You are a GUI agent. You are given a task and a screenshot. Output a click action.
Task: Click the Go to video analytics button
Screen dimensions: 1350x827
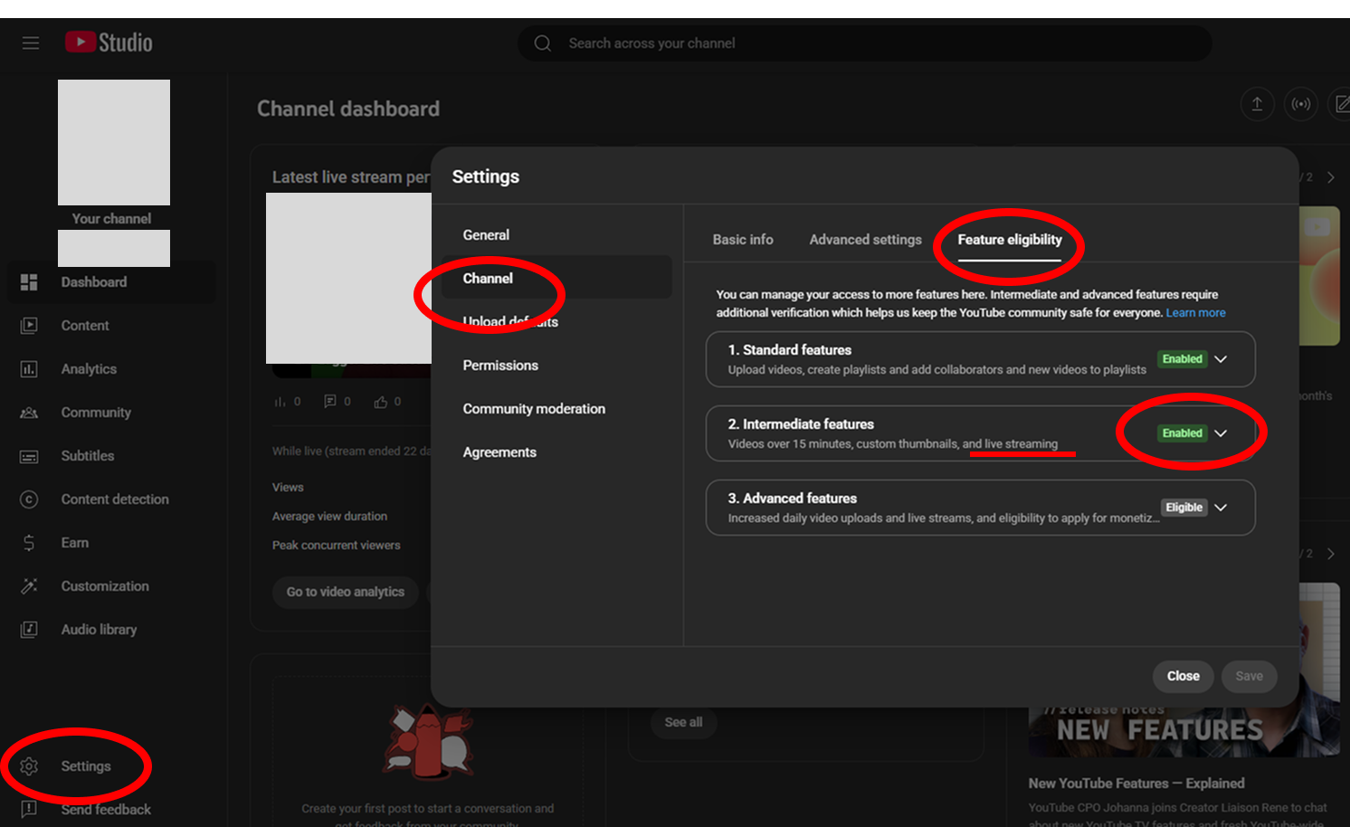tap(345, 592)
